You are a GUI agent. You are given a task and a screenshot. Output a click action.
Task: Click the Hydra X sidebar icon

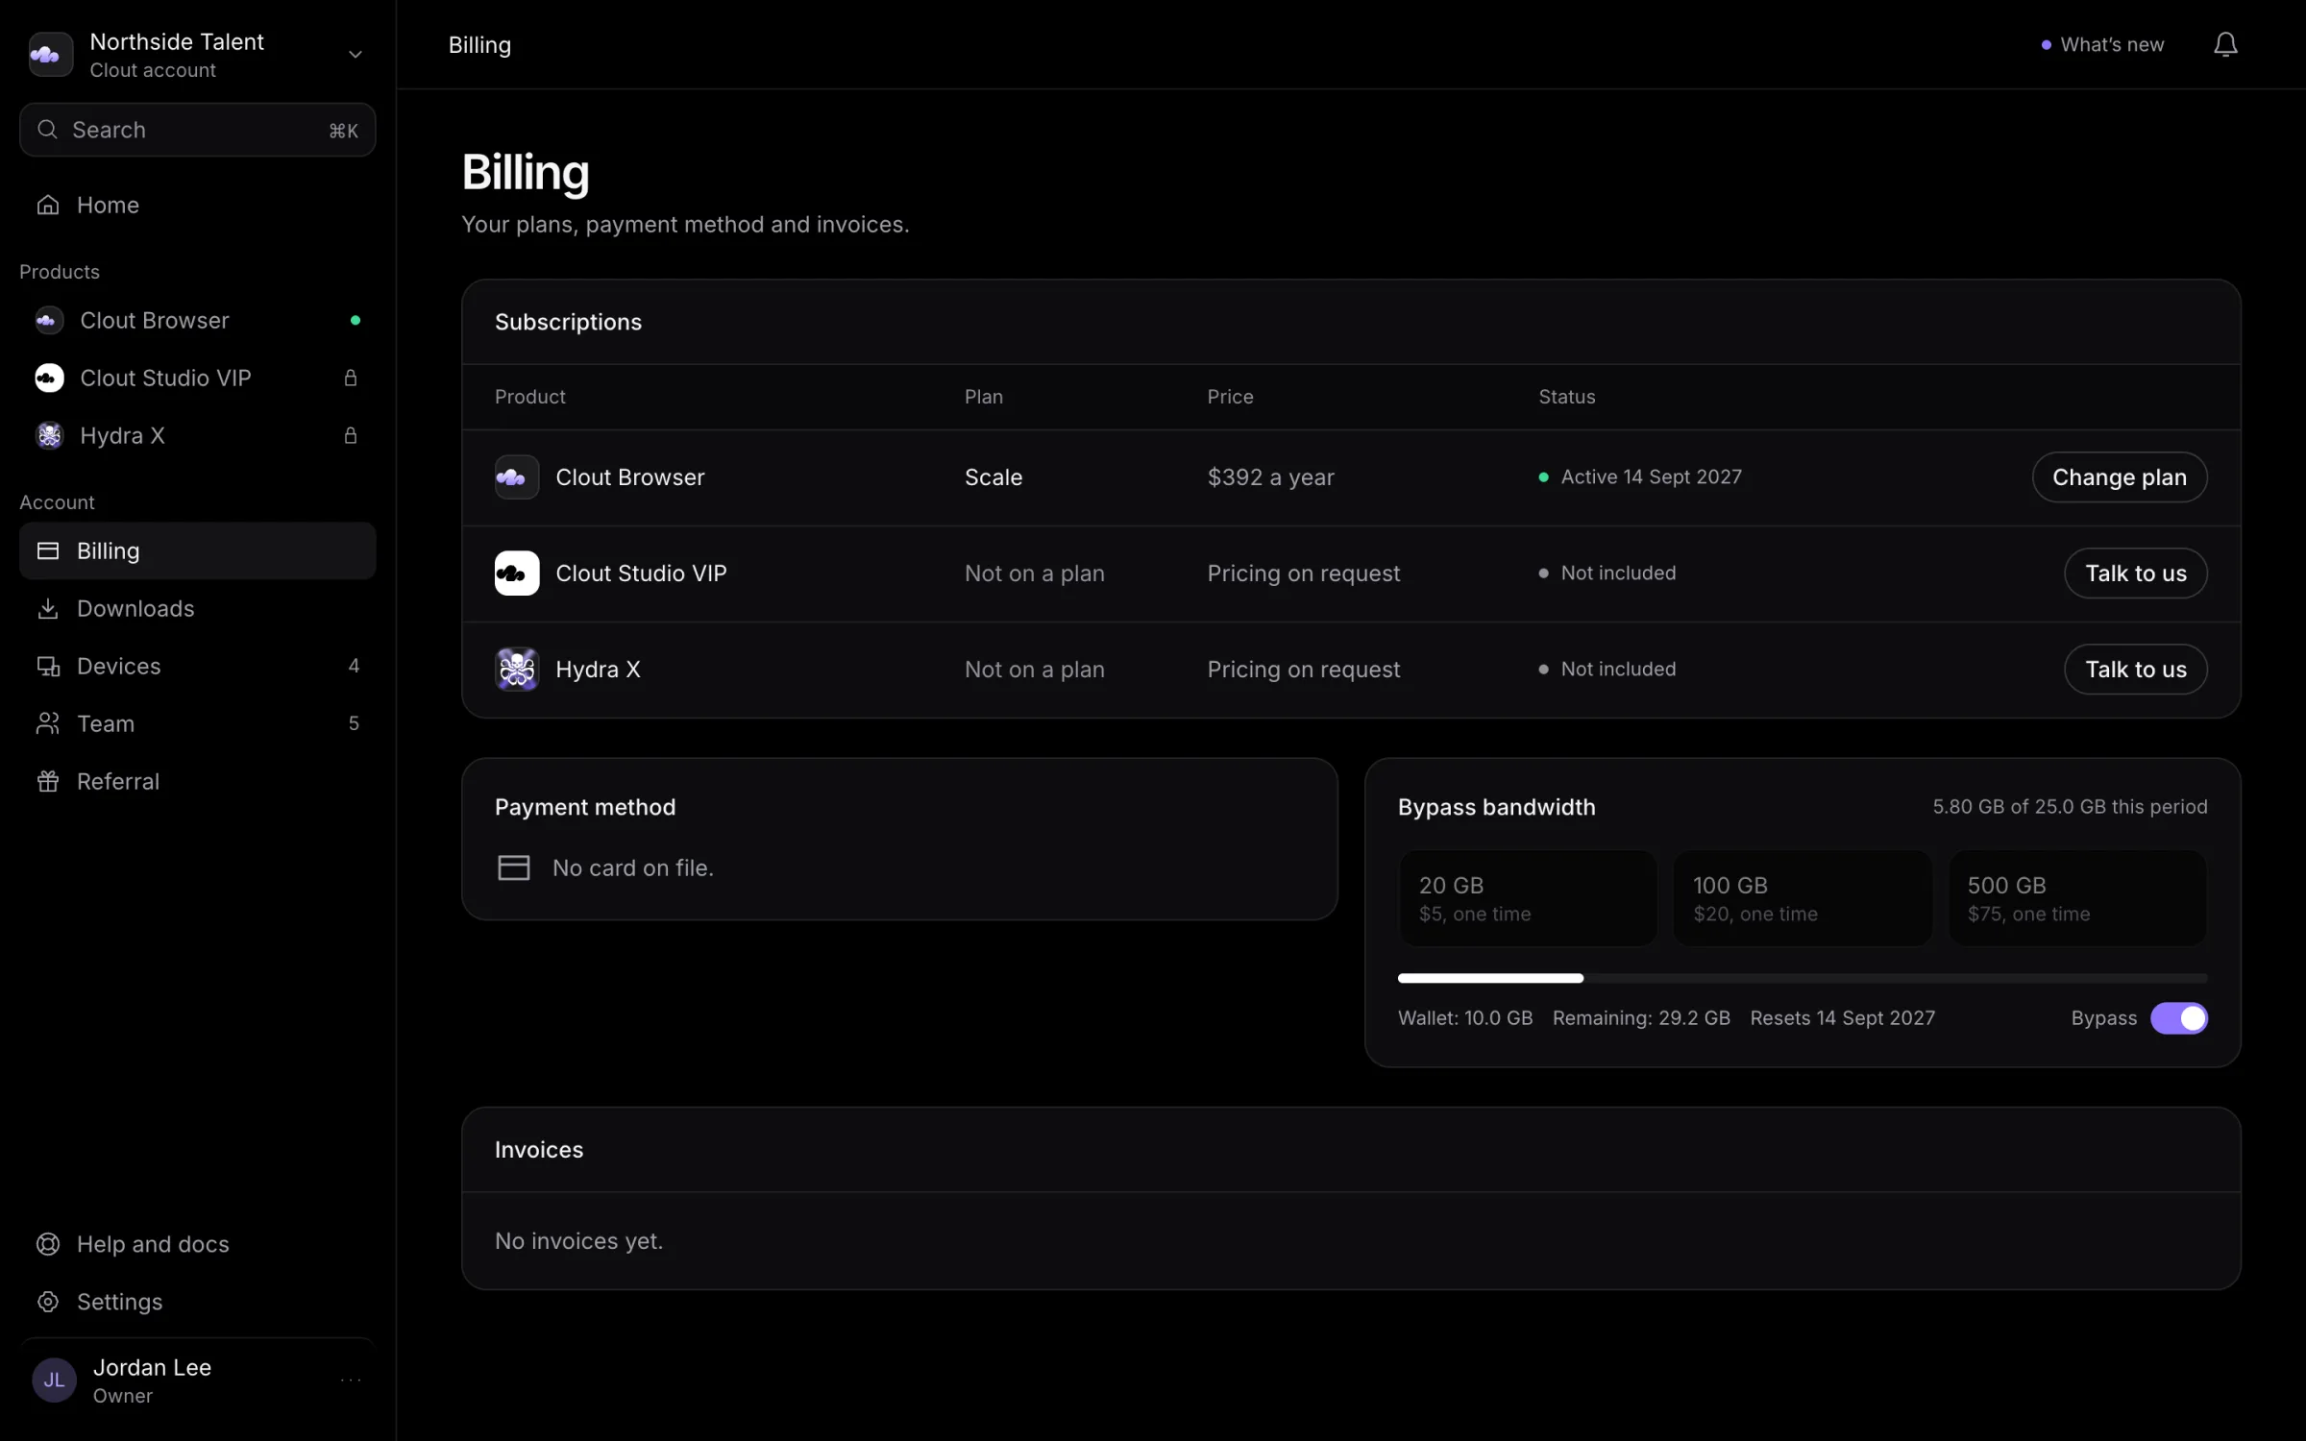point(49,435)
